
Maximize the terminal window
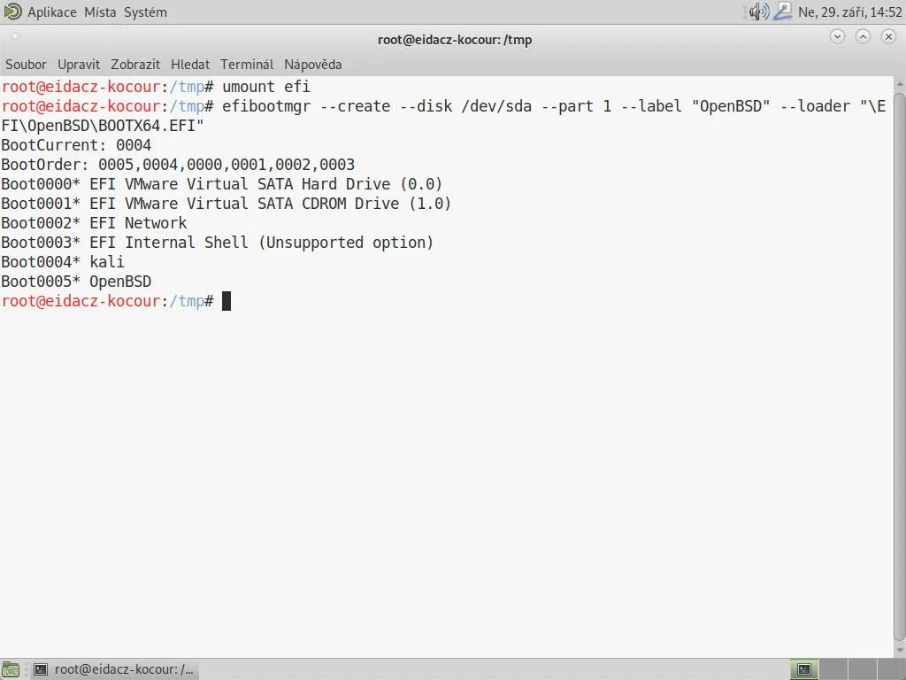tap(863, 37)
